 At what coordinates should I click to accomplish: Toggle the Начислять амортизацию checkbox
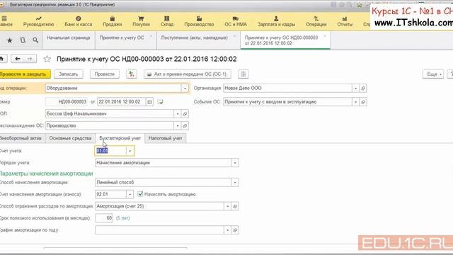point(140,194)
